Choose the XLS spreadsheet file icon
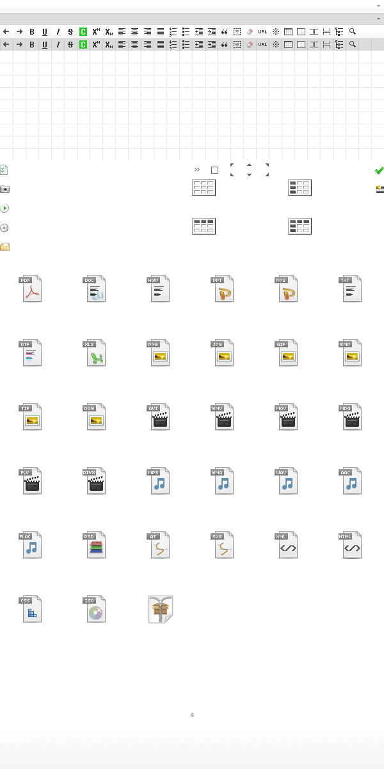This screenshot has height=769, width=384. [95, 353]
